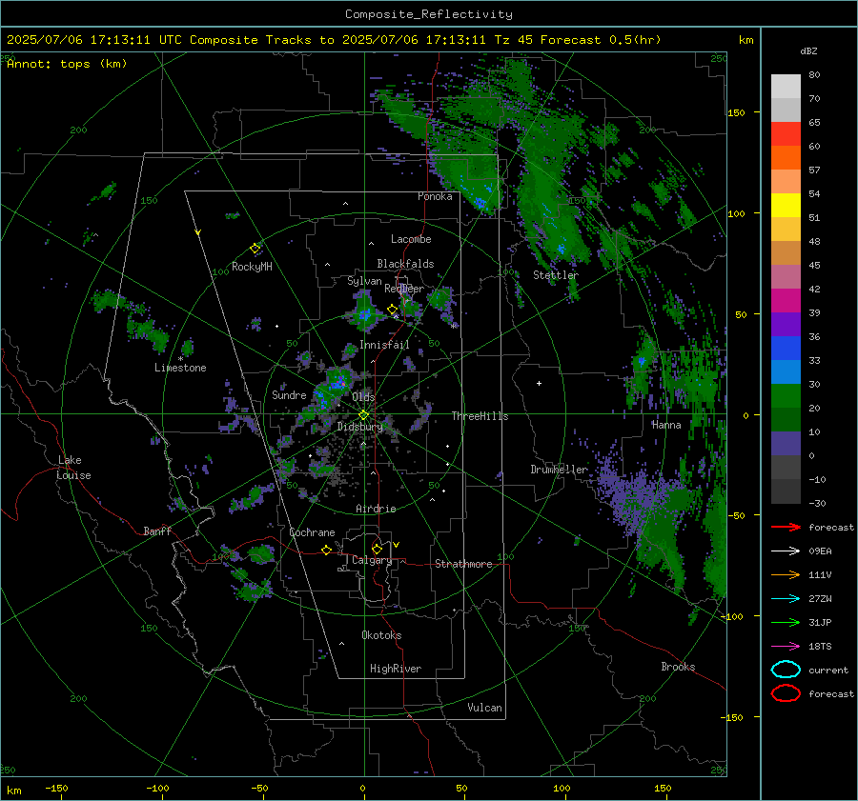Click the RockyMH map label

pos(252,267)
